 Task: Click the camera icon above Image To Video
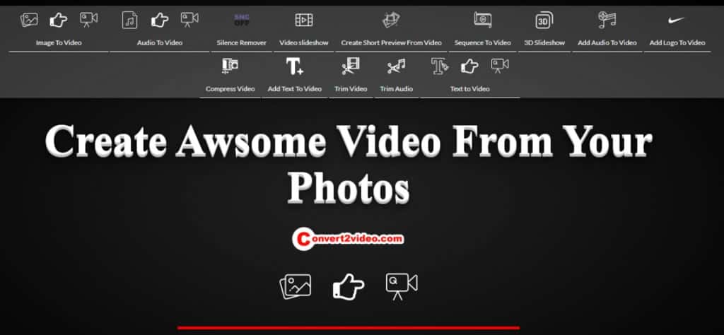coord(88,20)
